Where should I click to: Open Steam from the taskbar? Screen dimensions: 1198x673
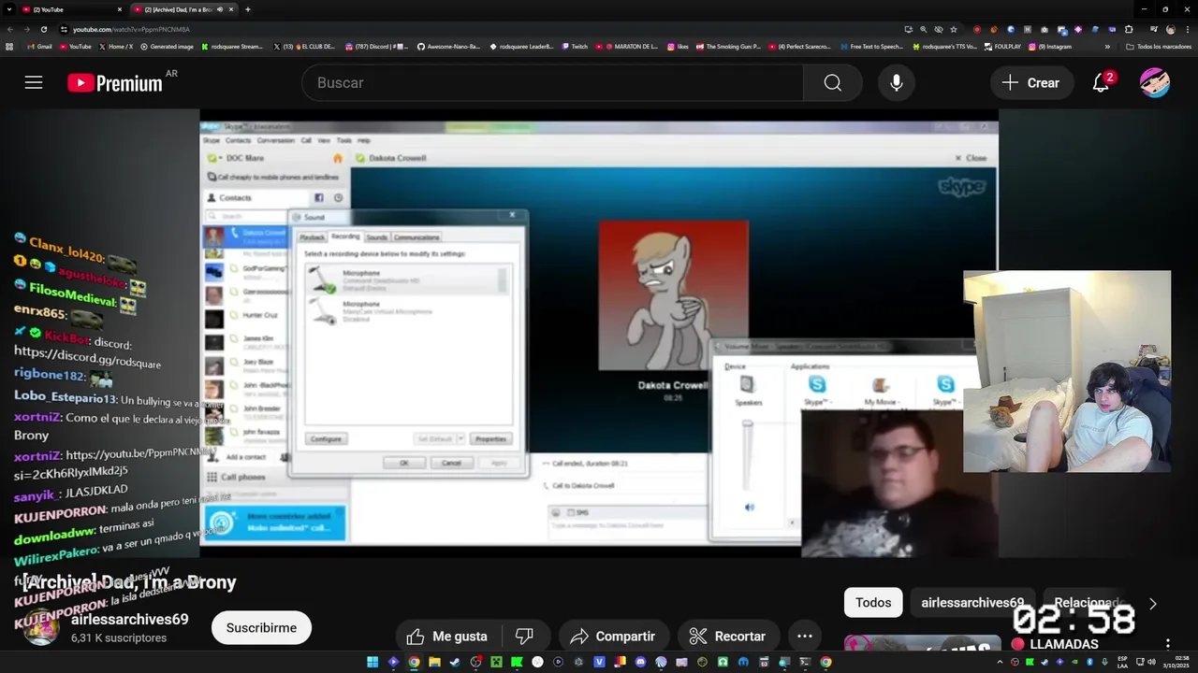click(x=455, y=662)
